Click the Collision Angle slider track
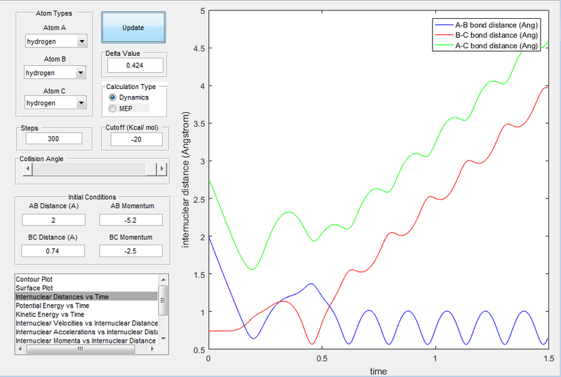The height and width of the screenshot is (377, 561). (x=90, y=169)
